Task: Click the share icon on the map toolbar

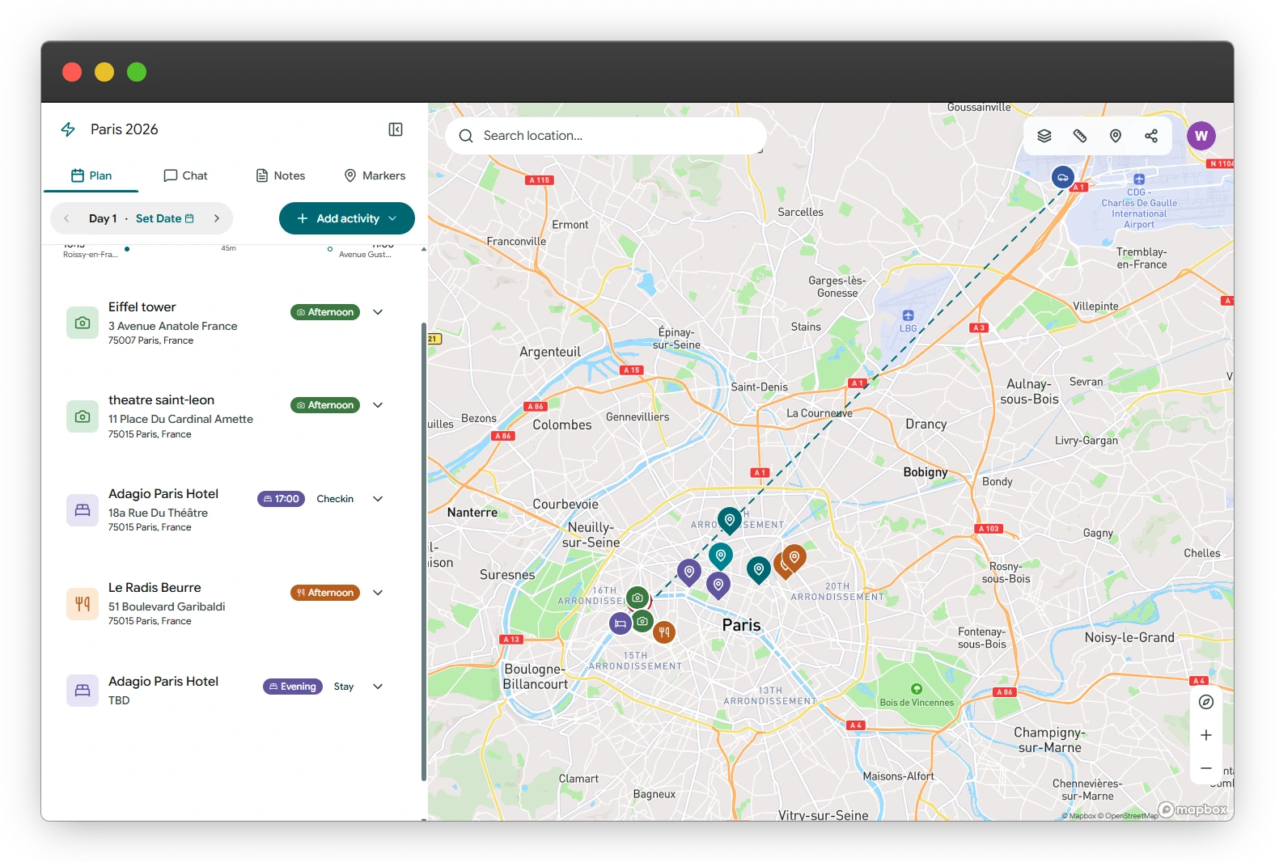Action: (x=1151, y=136)
